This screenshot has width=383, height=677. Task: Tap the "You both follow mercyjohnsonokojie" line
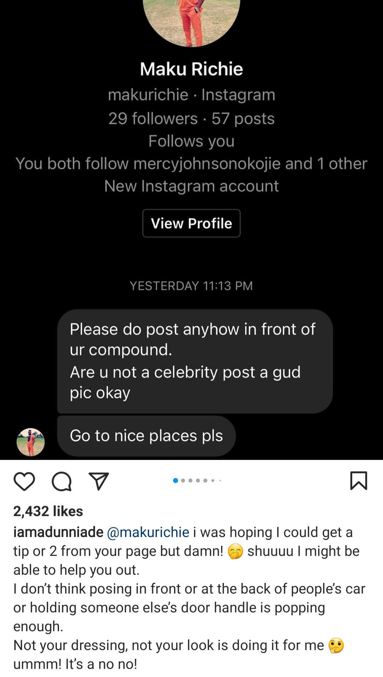(x=191, y=163)
